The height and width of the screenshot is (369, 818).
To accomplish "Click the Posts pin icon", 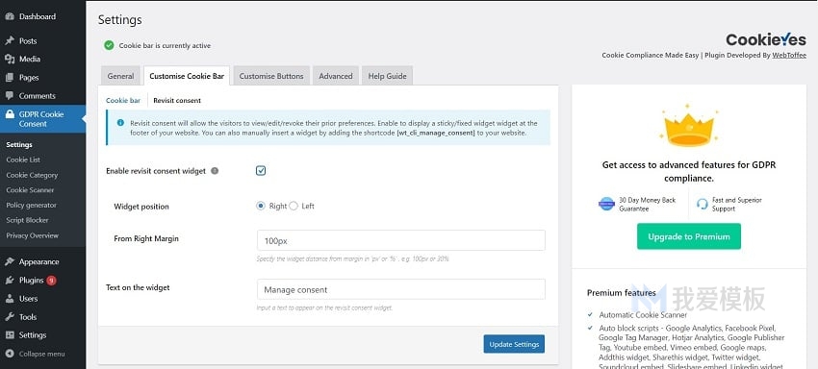I will [10, 40].
